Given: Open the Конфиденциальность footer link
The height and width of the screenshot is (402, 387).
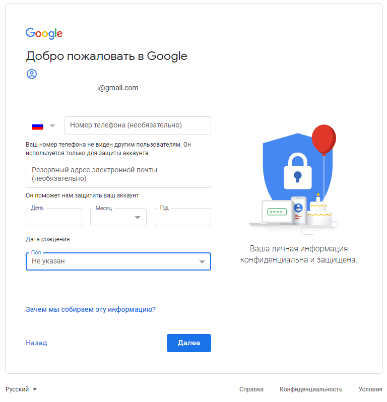Looking at the screenshot, I should pyautogui.click(x=311, y=389).
